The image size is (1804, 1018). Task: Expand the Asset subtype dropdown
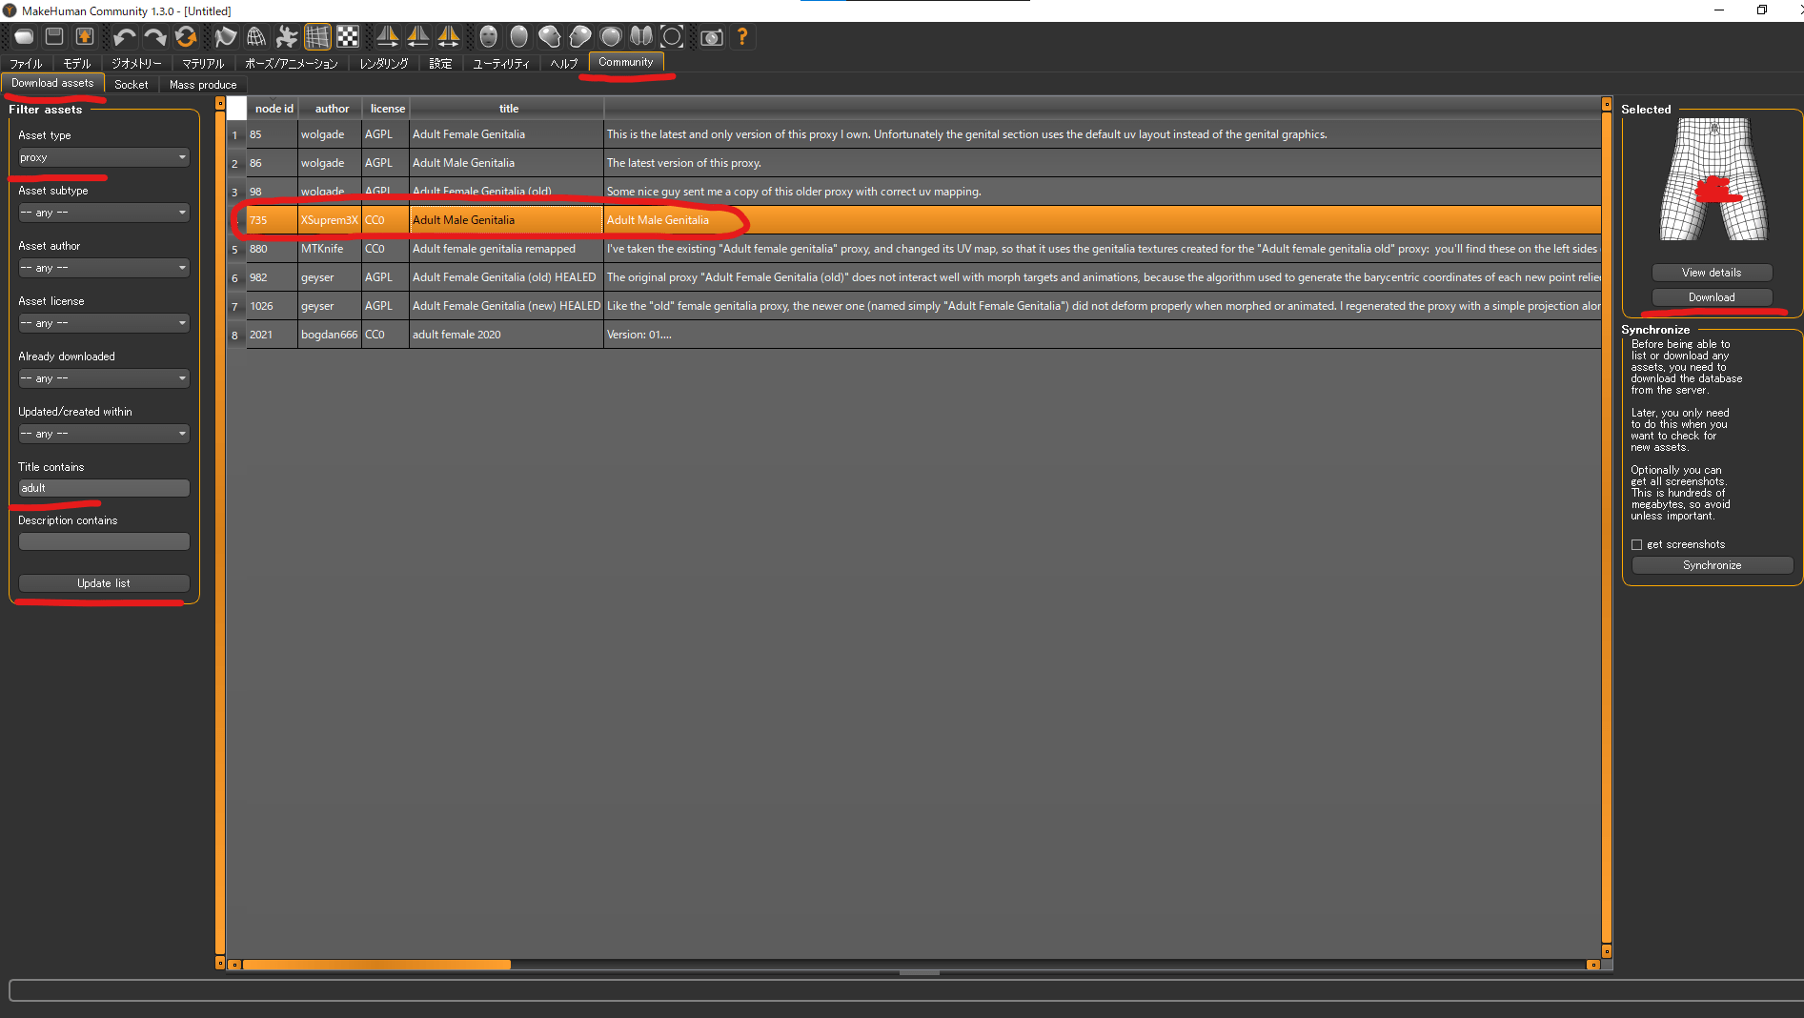pyautogui.click(x=103, y=213)
